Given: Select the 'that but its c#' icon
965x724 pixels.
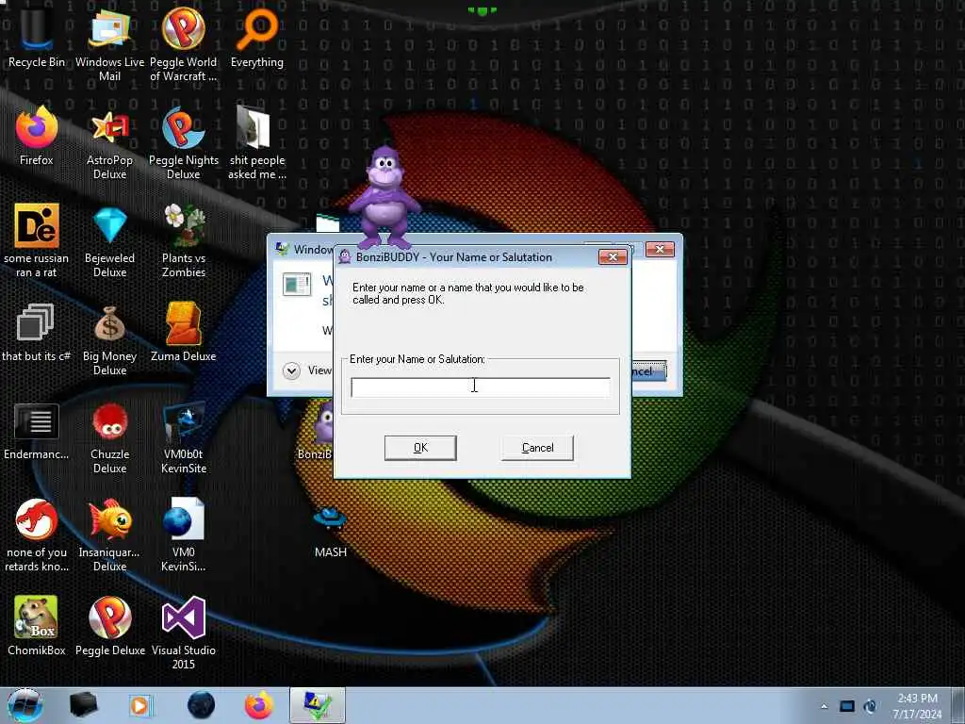Looking at the screenshot, I should (37, 331).
